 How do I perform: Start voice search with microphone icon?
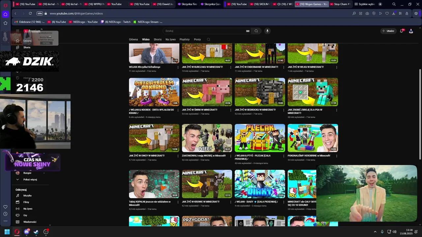[x=267, y=31]
